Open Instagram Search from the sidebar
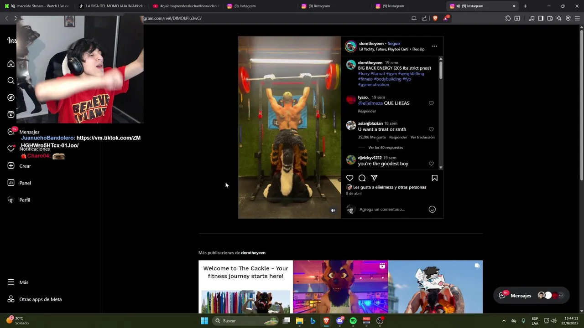Screen dimensions: 584x328 point(11,81)
